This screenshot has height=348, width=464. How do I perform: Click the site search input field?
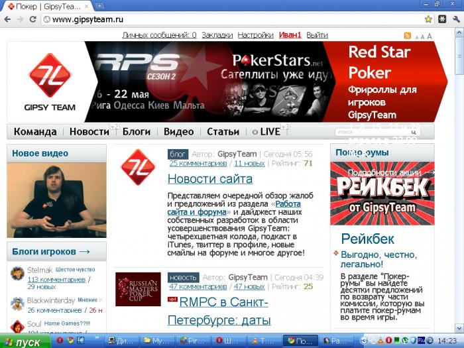pos(373,132)
